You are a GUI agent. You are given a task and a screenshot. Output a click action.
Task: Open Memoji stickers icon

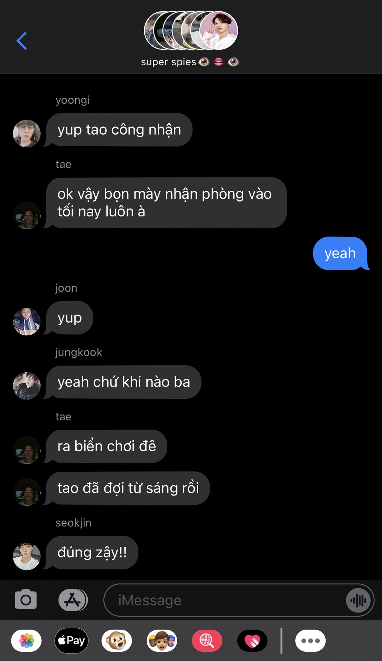coord(162,641)
